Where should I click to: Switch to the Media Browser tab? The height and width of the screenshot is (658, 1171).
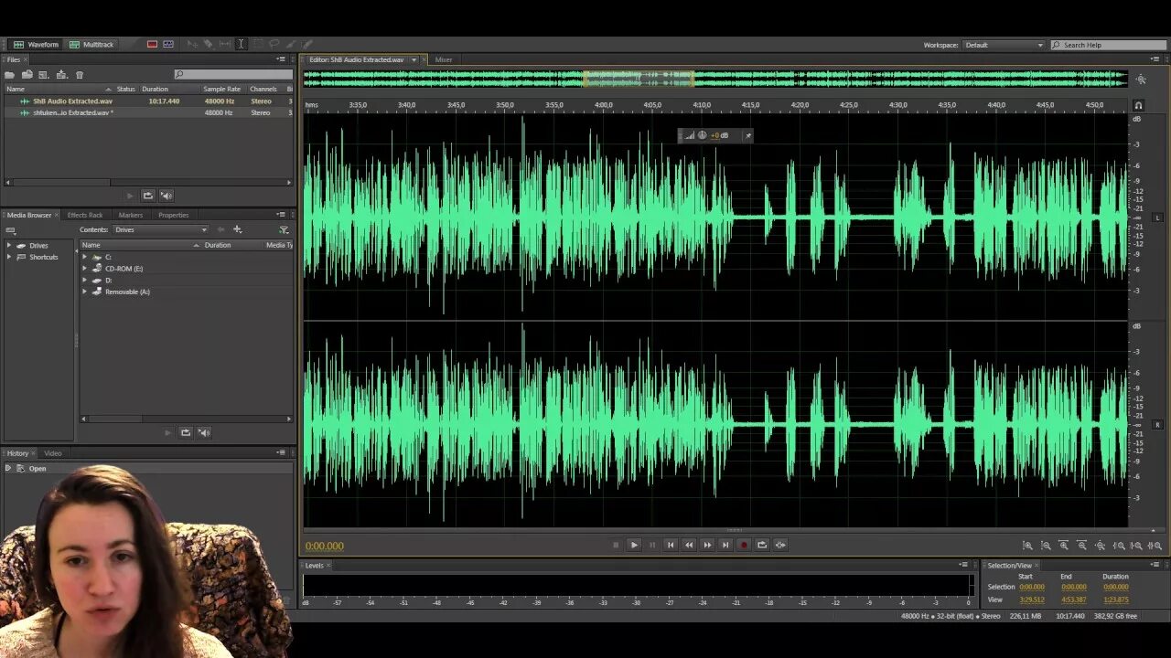[x=29, y=215]
